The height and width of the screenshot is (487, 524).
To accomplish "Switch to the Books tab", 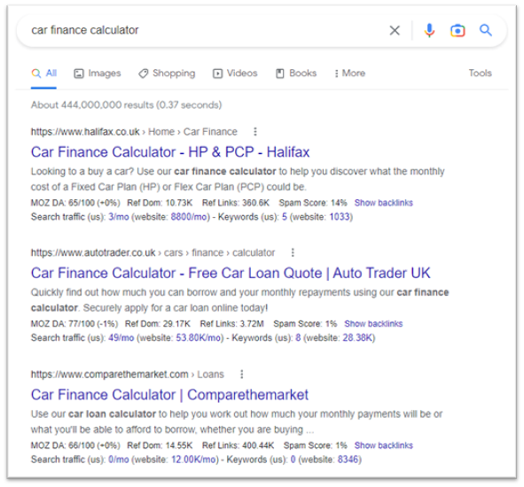I will (296, 73).
